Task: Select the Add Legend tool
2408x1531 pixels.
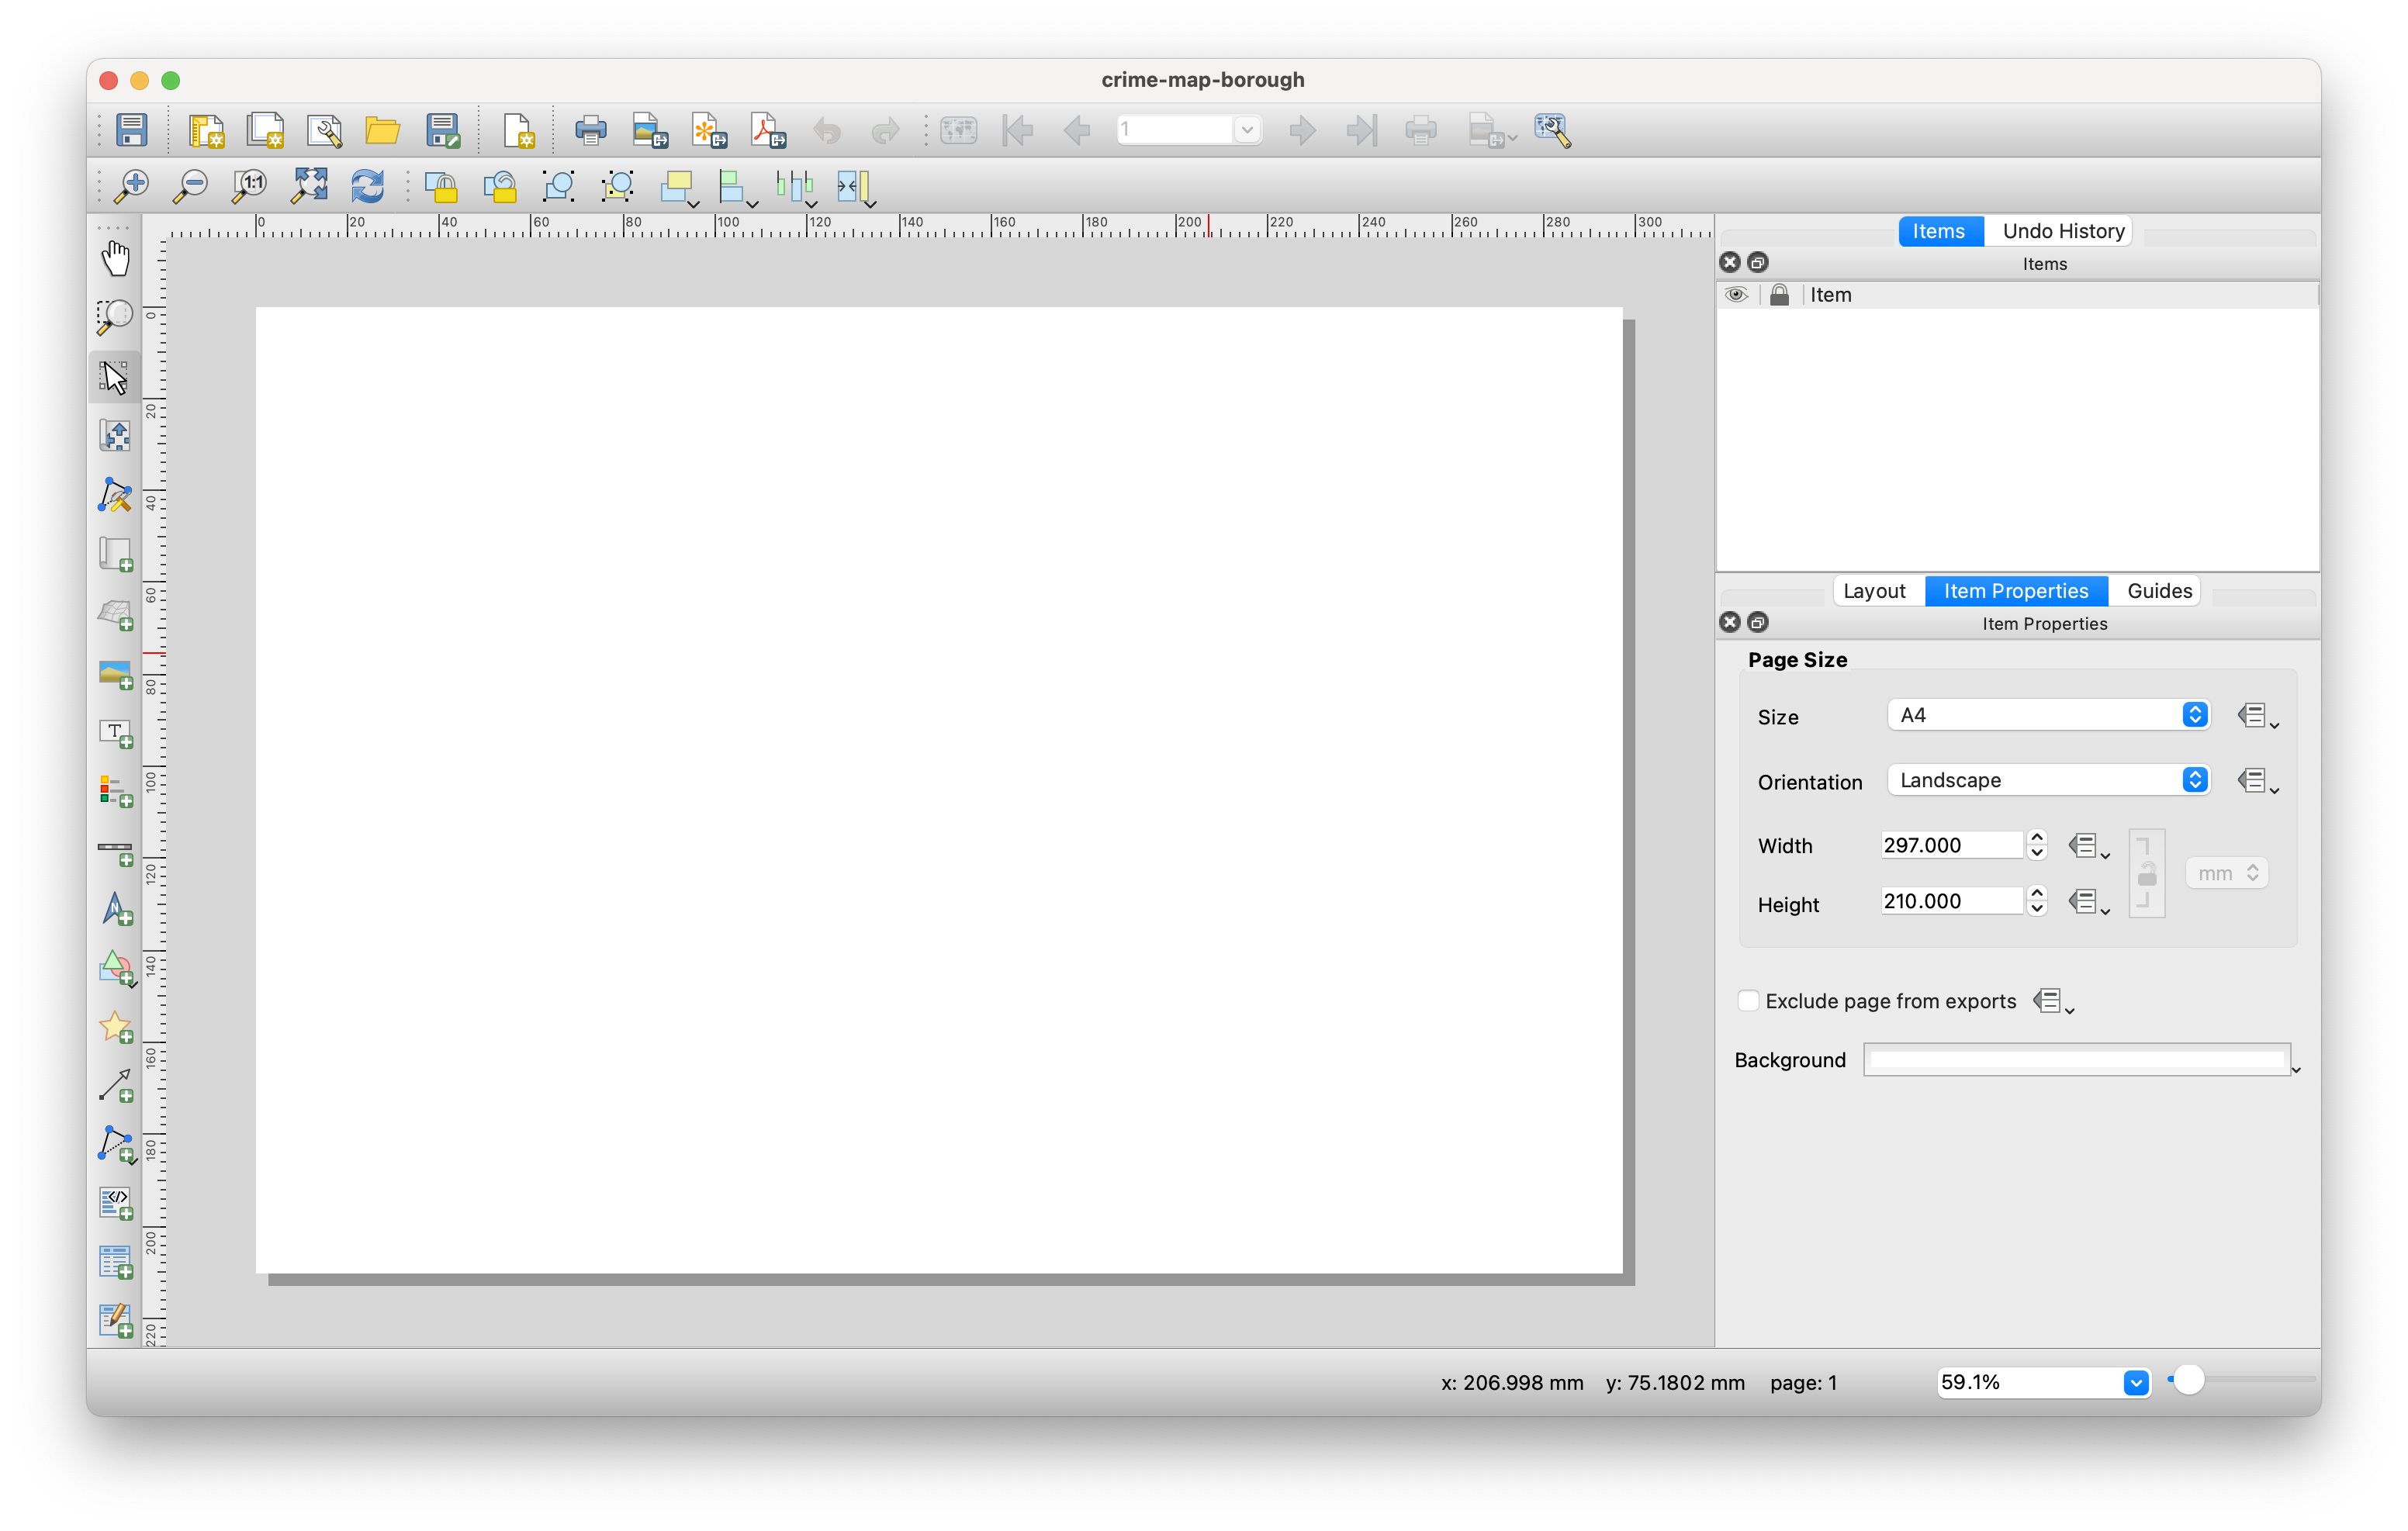Action: 115,791
